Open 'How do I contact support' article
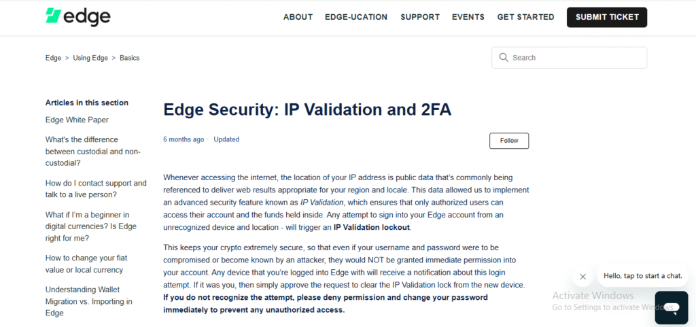Screen dimensions: 696x327 coord(96,189)
